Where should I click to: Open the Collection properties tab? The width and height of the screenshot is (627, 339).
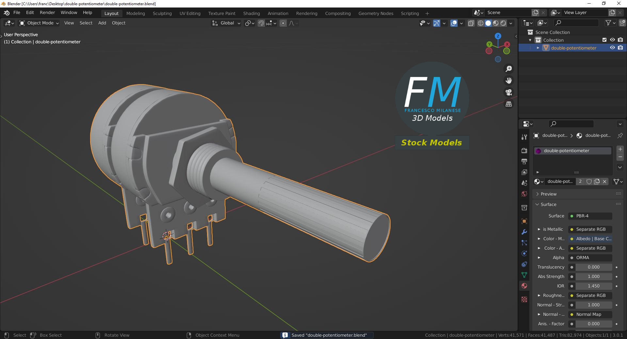point(524,208)
